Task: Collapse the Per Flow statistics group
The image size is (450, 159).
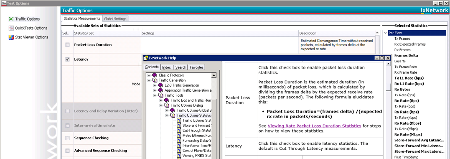Action: pos(385,33)
